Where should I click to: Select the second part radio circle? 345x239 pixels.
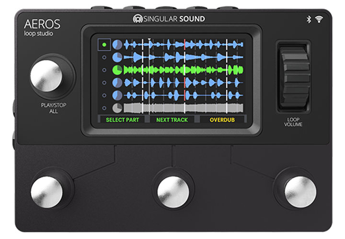coord(104,57)
